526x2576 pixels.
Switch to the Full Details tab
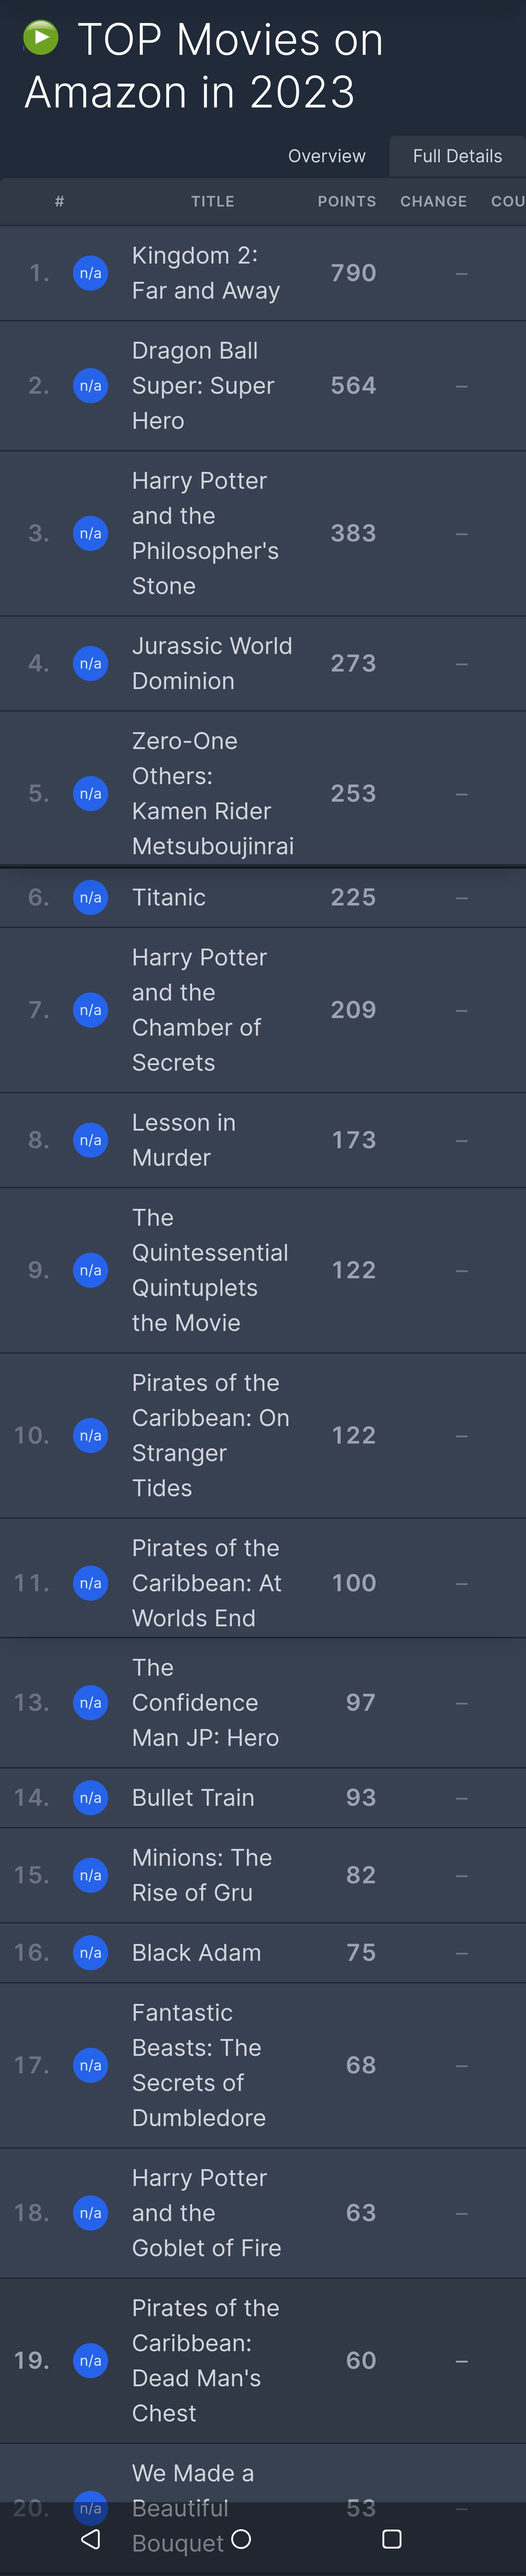coord(457,156)
